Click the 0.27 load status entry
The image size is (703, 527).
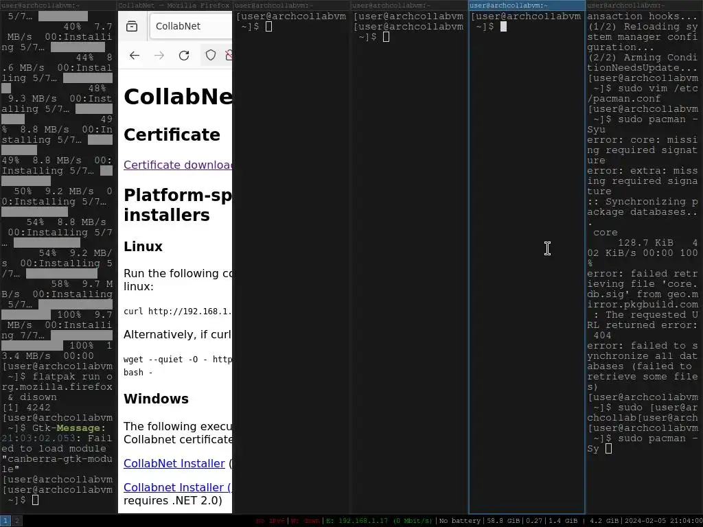pyautogui.click(x=534, y=521)
